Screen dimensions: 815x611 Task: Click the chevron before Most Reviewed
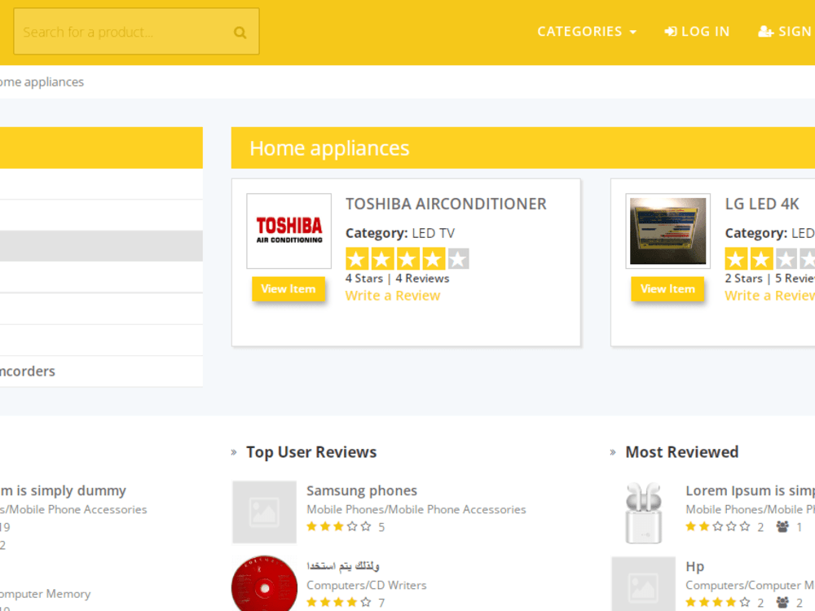pyautogui.click(x=613, y=452)
